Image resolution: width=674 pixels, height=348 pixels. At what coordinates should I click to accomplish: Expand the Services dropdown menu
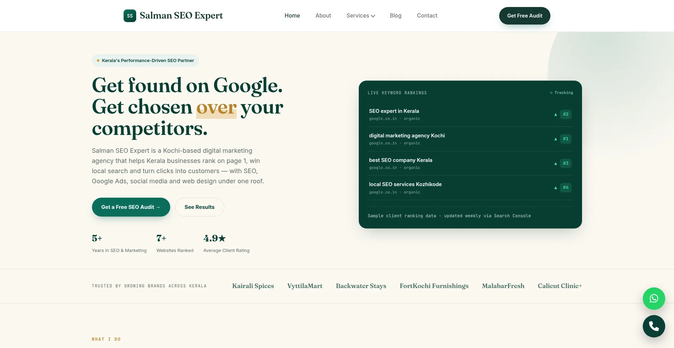(x=361, y=16)
